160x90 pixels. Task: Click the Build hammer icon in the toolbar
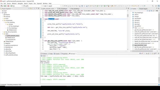(x=2, y=6)
